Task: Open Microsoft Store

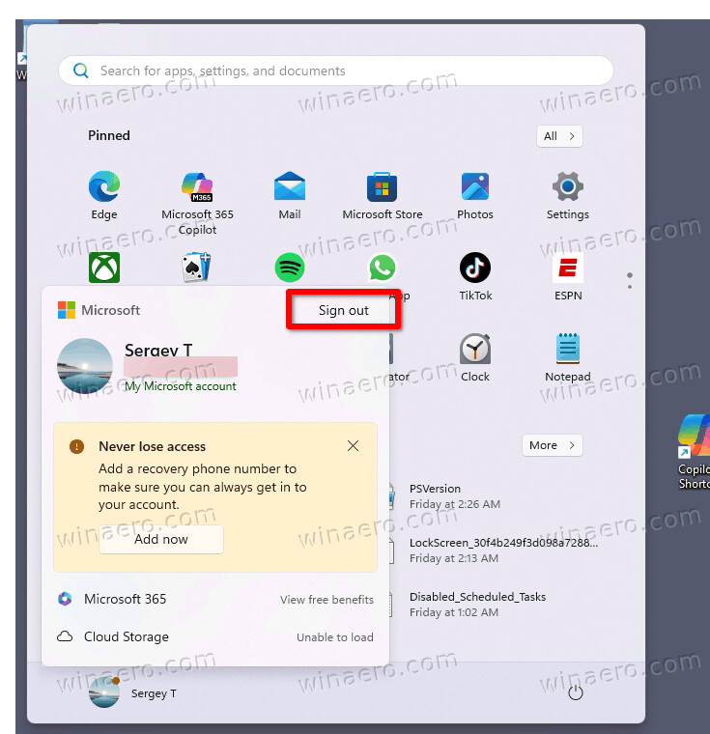Action: coord(383,196)
